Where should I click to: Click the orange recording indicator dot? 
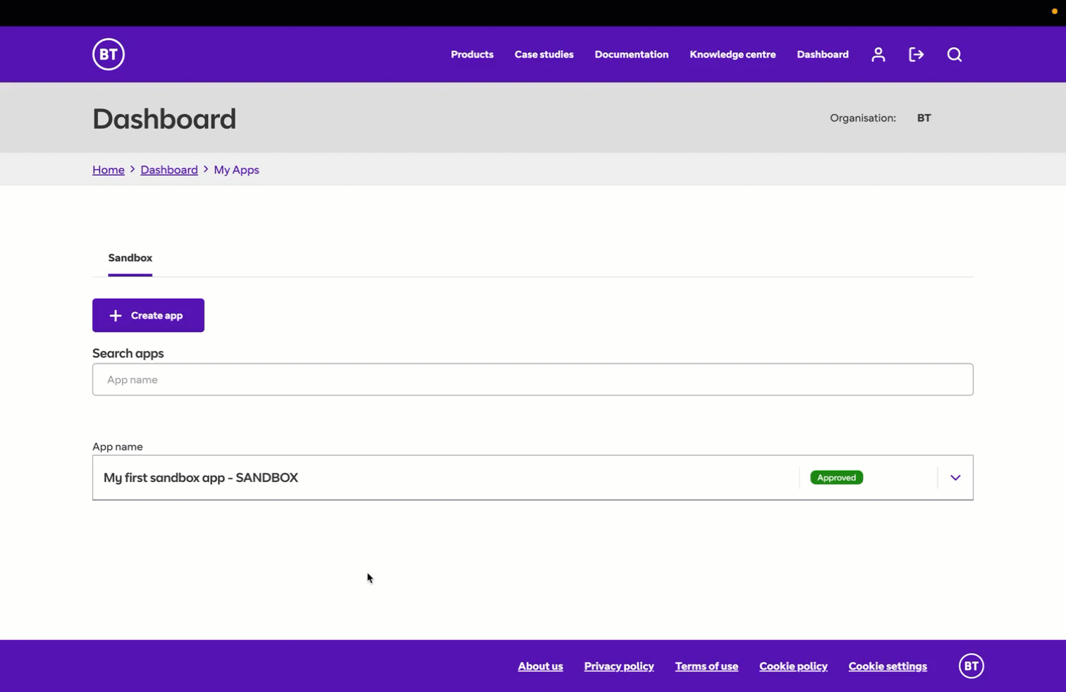click(1054, 11)
